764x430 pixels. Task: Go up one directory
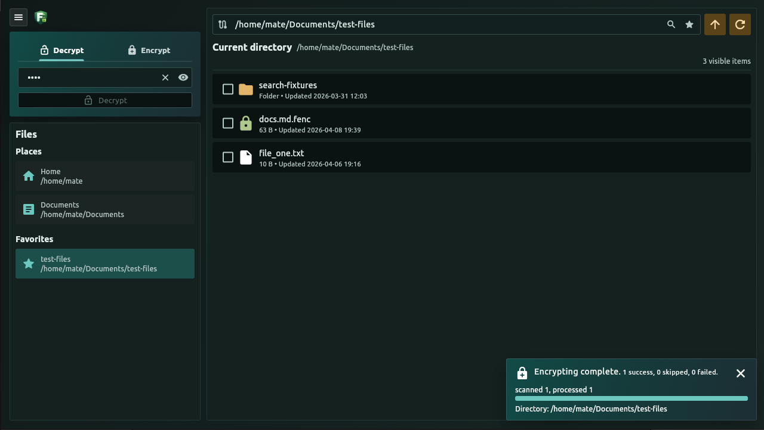[x=715, y=24]
